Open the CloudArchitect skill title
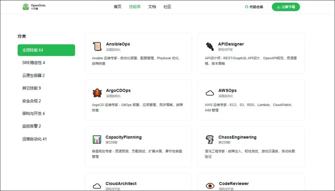The width and height of the screenshot is (335, 191). (121, 184)
